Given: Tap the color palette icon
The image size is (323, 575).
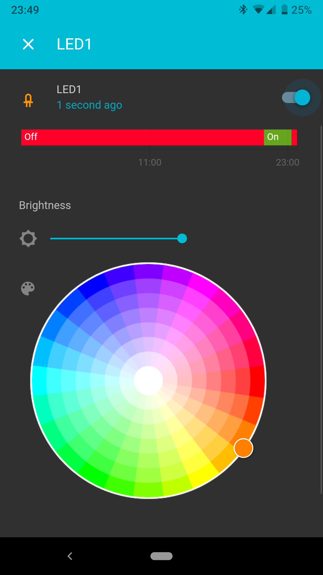Looking at the screenshot, I should [x=28, y=289].
